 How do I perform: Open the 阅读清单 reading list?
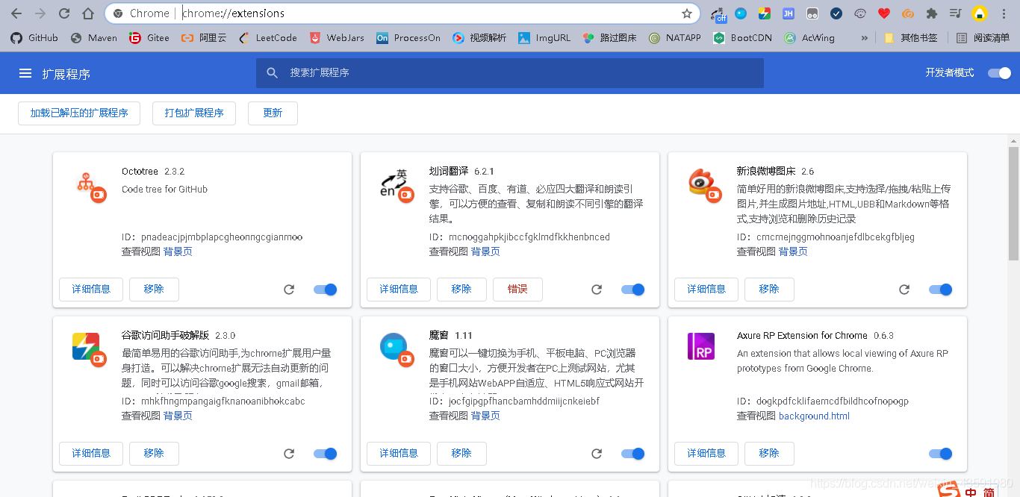983,38
